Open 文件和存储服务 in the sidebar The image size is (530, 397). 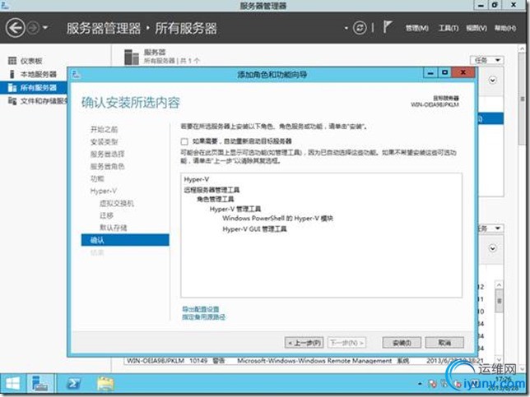tap(44, 101)
